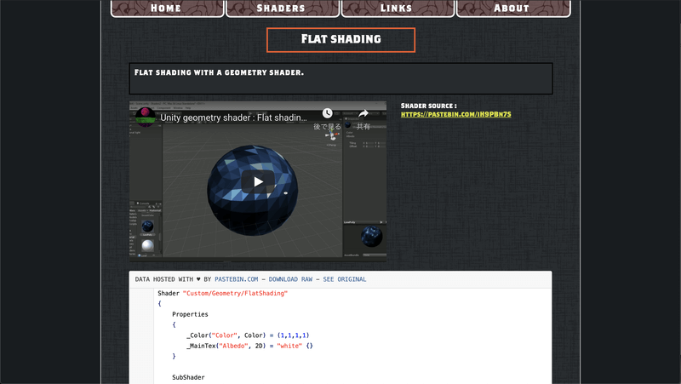Click the Watch later clock icon

(328, 113)
